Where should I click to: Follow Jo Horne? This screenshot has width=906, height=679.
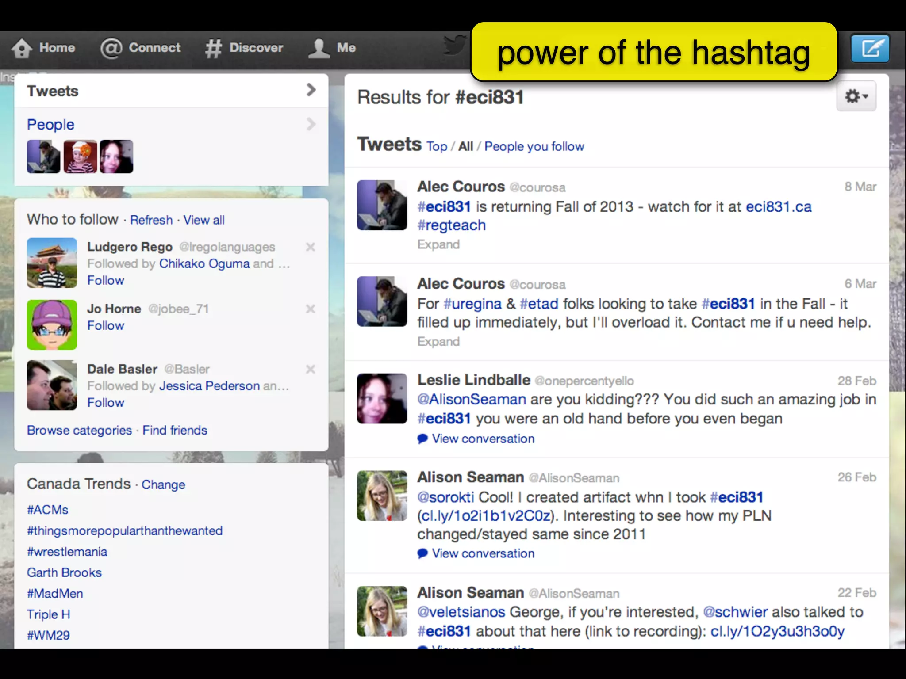pos(106,326)
